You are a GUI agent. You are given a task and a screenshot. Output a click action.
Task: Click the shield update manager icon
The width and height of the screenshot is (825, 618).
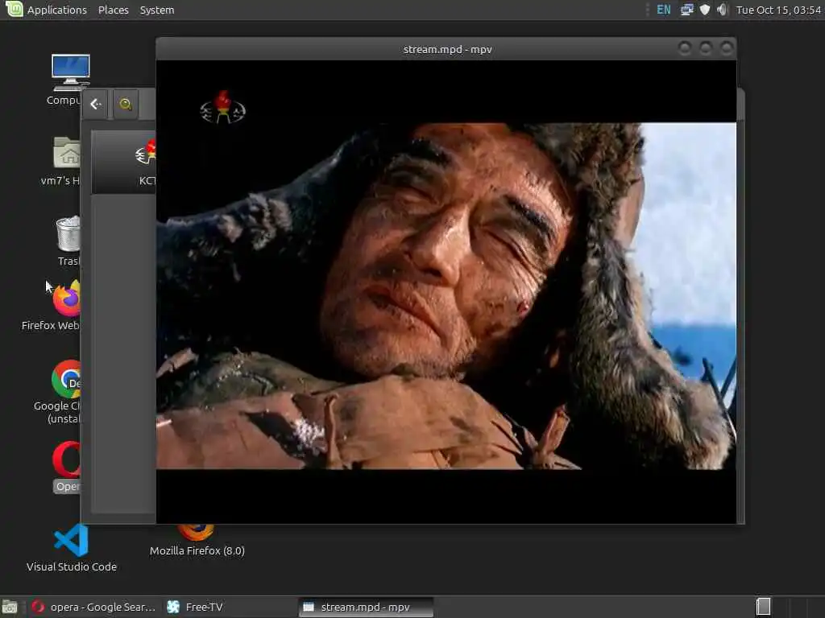coord(704,10)
